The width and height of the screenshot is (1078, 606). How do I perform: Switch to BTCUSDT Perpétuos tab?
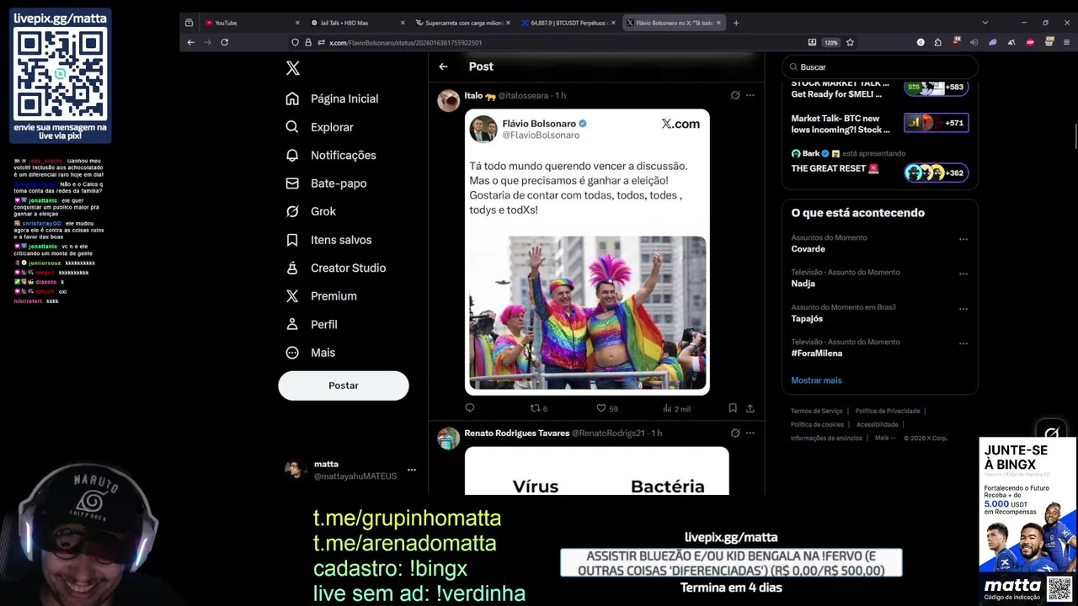point(568,23)
